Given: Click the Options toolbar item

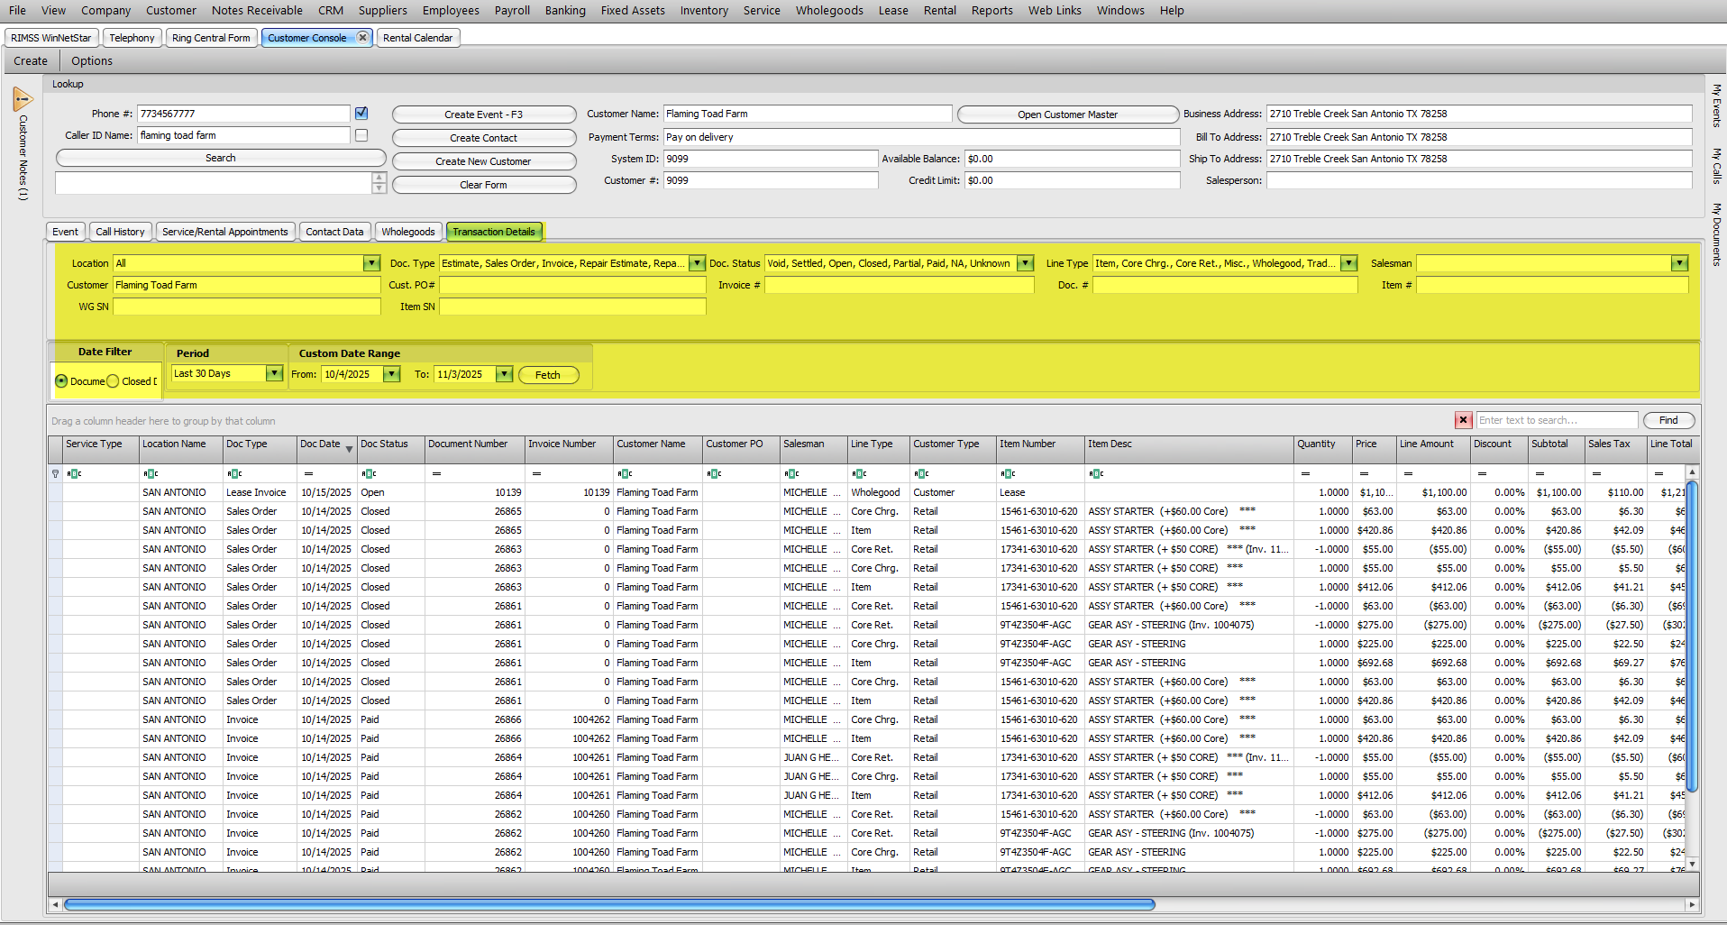Looking at the screenshot, I should (x=92, y=61).
